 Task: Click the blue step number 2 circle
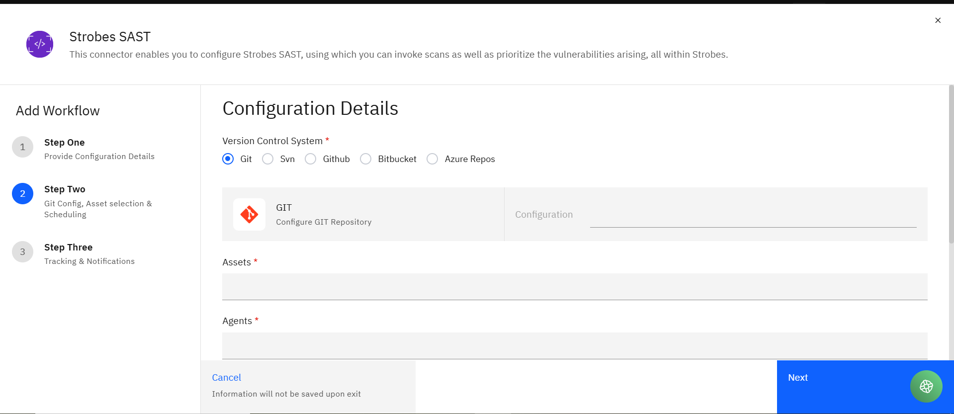[22, 194]
